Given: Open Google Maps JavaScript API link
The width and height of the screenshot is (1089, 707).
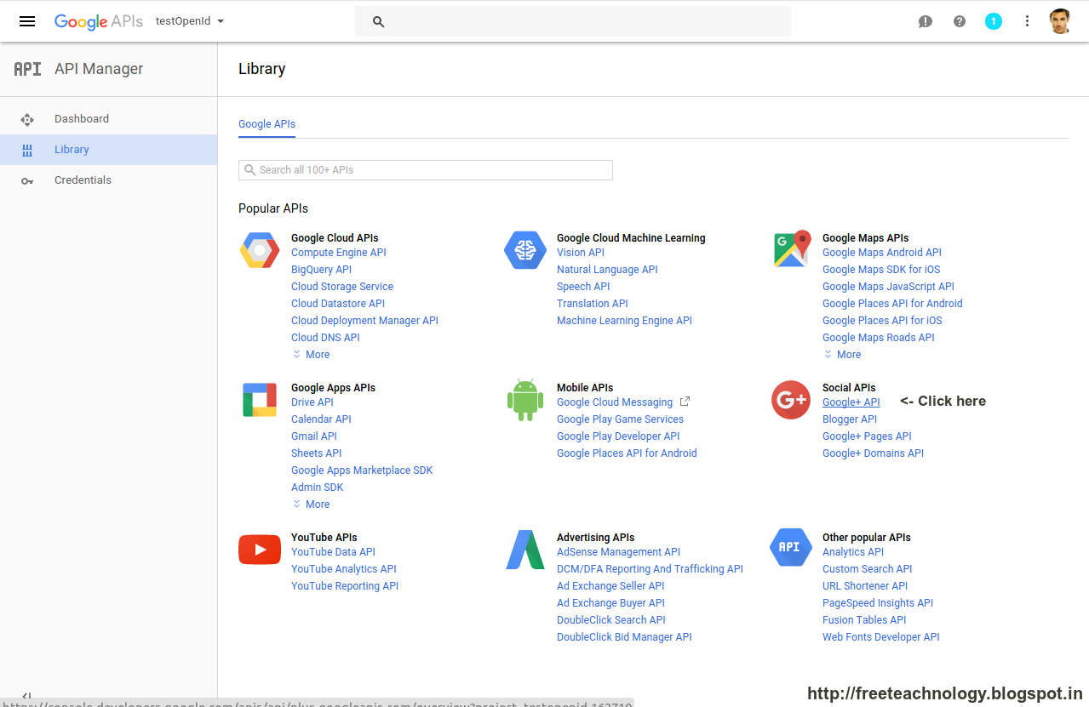Looking at the screenshot, I should 888,287.
